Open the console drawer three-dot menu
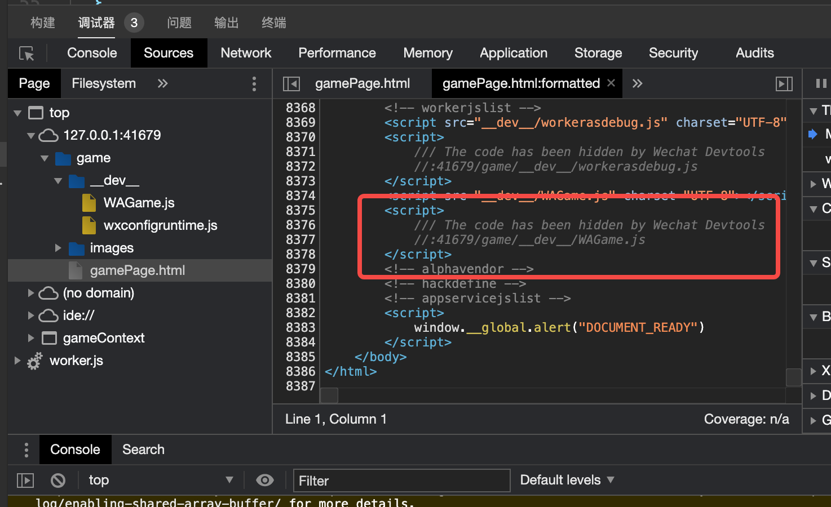 [x=26, y=450]
